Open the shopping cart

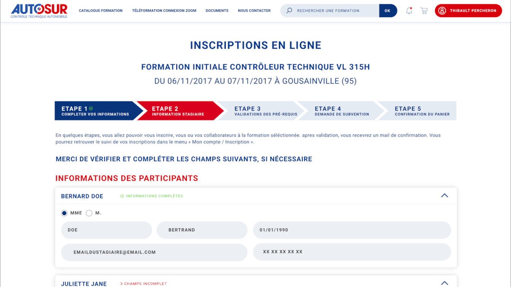click(x=424, y=11)
